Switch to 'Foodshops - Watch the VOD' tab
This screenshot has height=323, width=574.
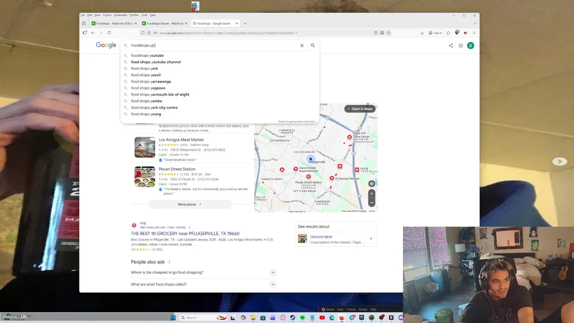114,23
